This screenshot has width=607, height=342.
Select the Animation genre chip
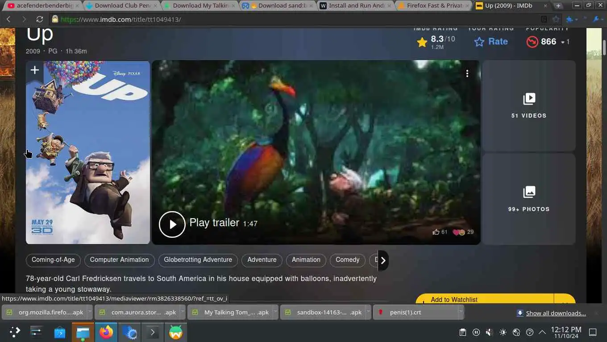click(x=306, y=260)
